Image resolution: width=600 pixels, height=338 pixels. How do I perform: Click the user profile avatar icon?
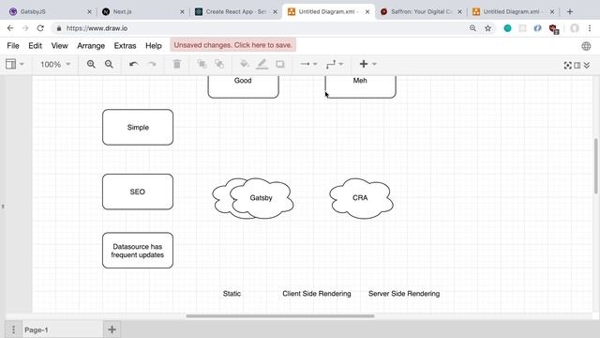[x=575, y=28]
